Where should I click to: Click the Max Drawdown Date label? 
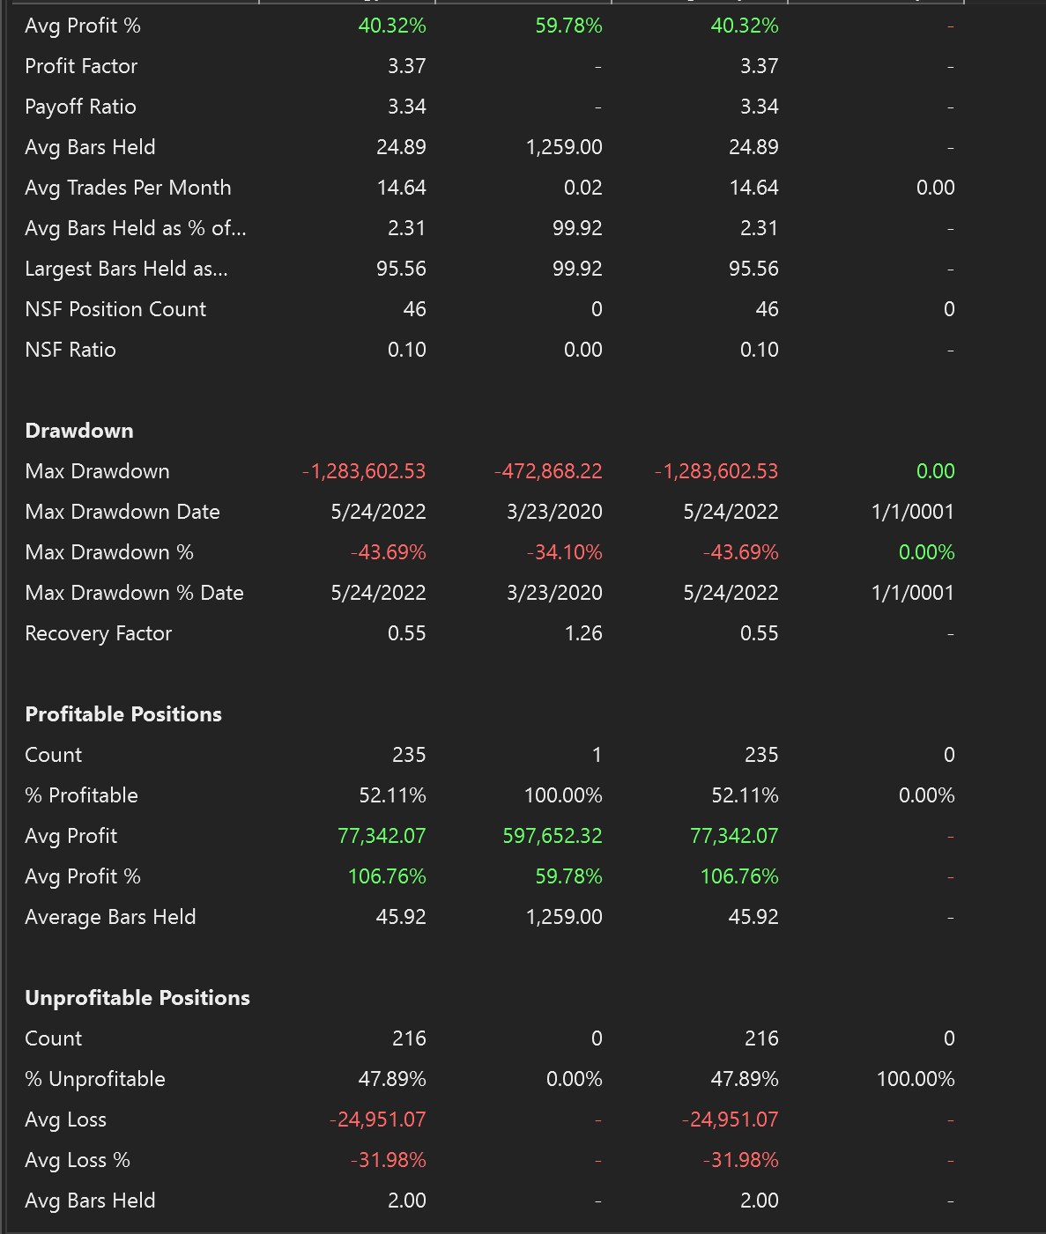[x=122, y=512]
